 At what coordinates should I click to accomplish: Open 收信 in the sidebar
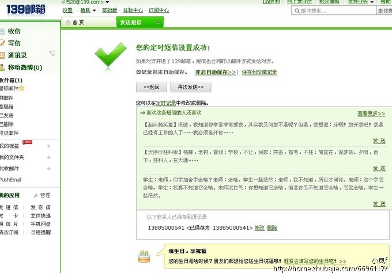[x=14, y=31]
